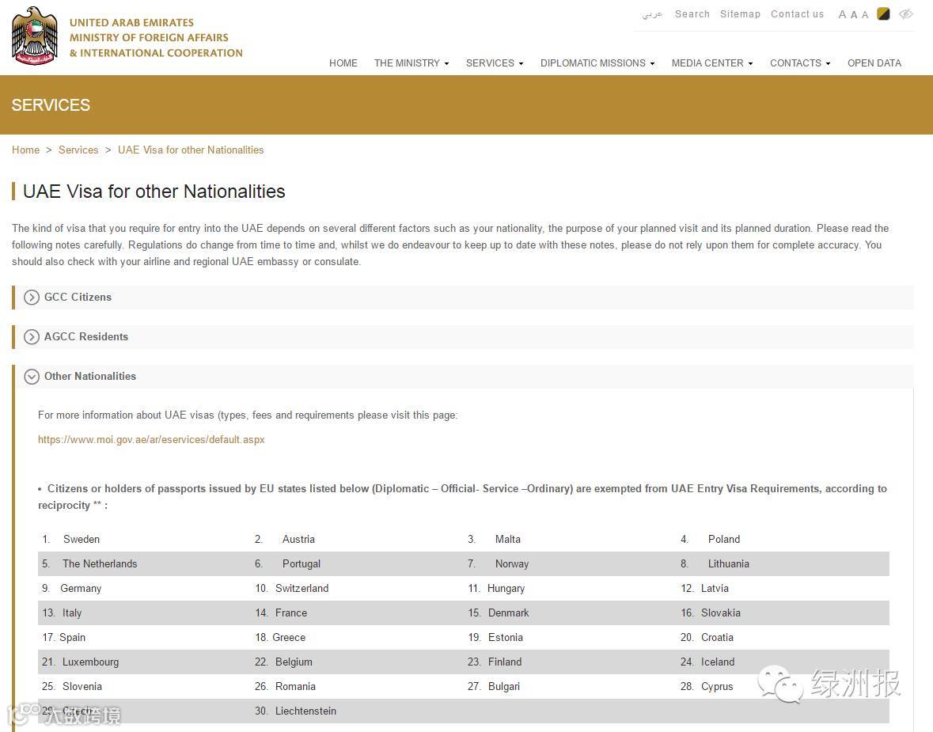Go to HOME in main navigation

click(x=343, y=63)
